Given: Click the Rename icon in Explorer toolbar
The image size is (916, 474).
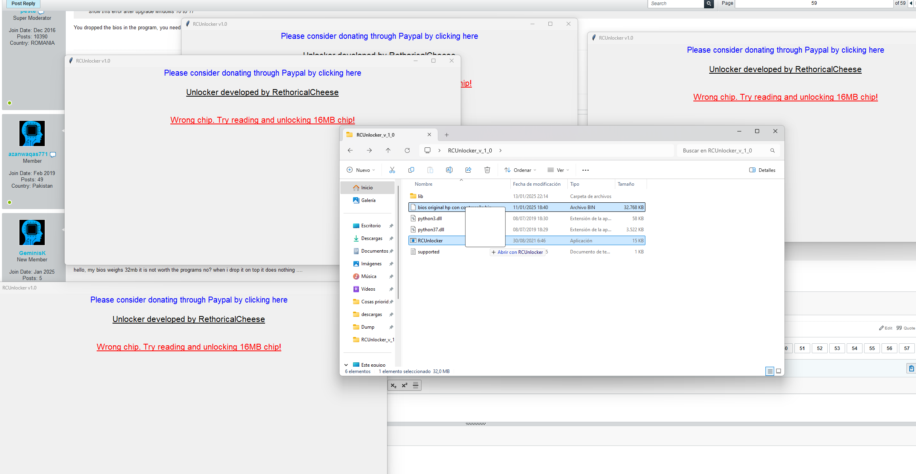Looking at the screenshot, I should 449,170.
